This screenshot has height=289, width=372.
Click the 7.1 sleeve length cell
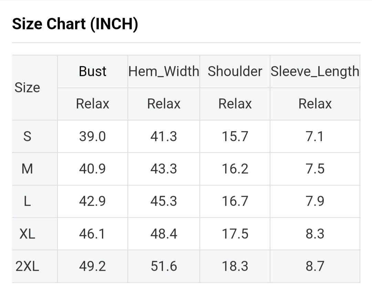pos(315,137)
